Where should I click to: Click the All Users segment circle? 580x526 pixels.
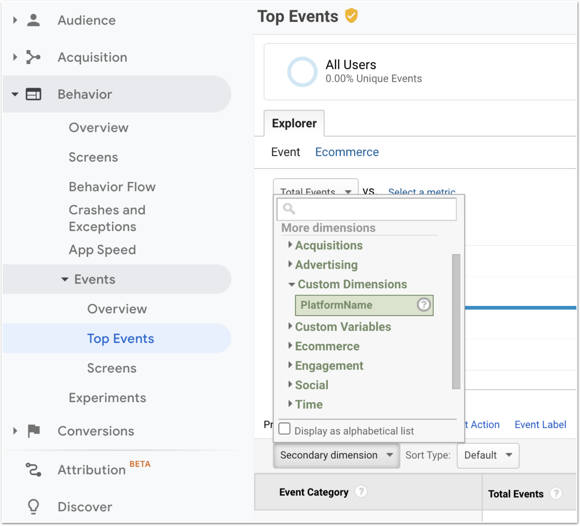click(302, 71)
